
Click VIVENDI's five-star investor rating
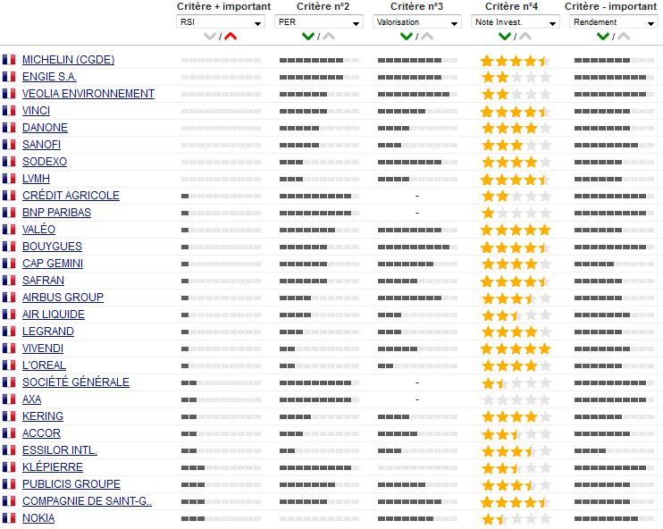(516, 348)
